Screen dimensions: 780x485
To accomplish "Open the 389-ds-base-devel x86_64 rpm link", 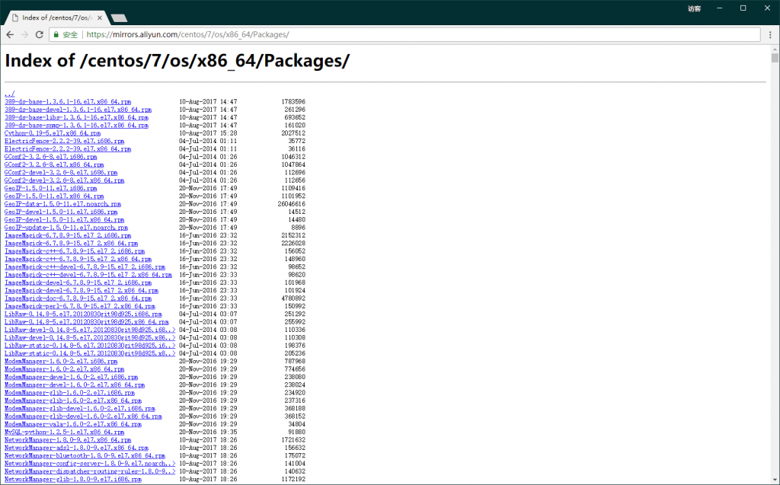I will (x=78, y=110).
